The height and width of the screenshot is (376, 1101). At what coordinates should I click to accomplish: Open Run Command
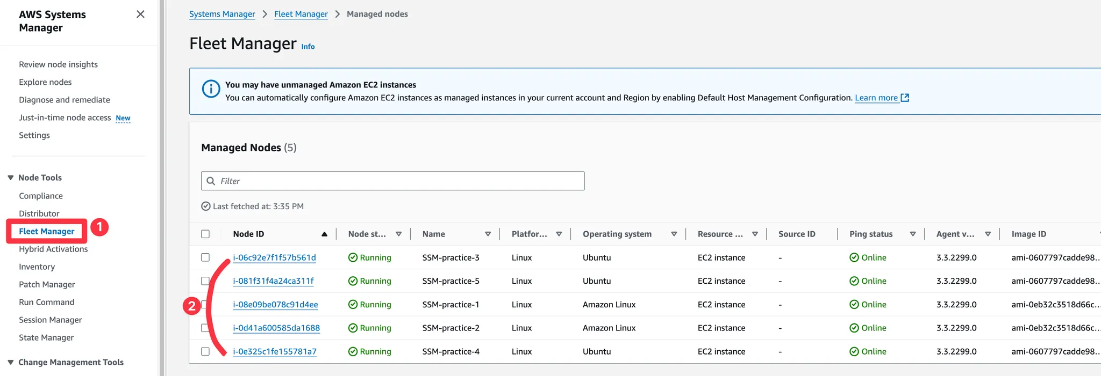47,302
